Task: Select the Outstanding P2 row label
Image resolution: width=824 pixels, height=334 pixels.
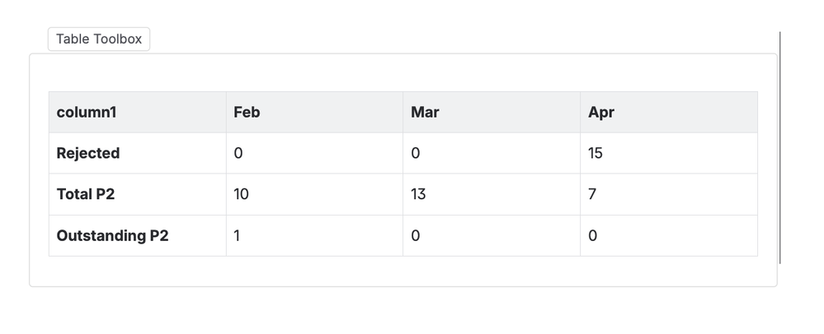Action: coord(138,236)
